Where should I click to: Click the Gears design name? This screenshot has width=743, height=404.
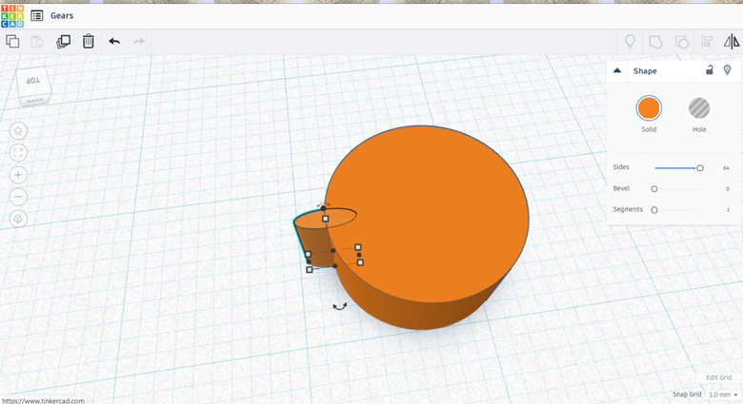point(62,15)
